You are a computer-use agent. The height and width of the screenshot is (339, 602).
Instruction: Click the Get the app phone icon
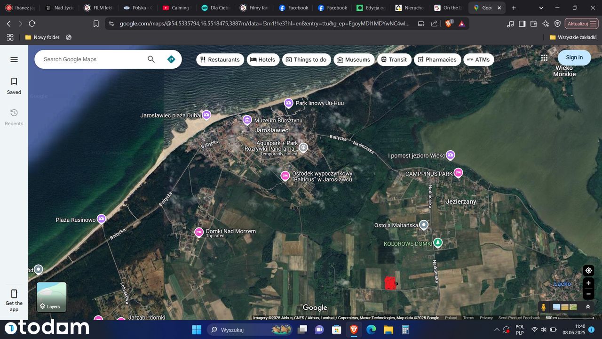click(x=14, y=294)
